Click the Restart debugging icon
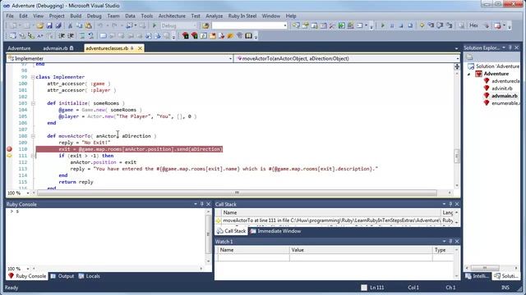Image resolution: width=526 pixels, height=295 pixels. (410, 25)
